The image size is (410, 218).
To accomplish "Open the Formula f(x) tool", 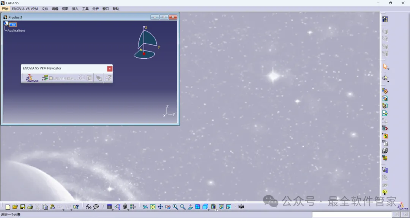I will coord(88,207).
